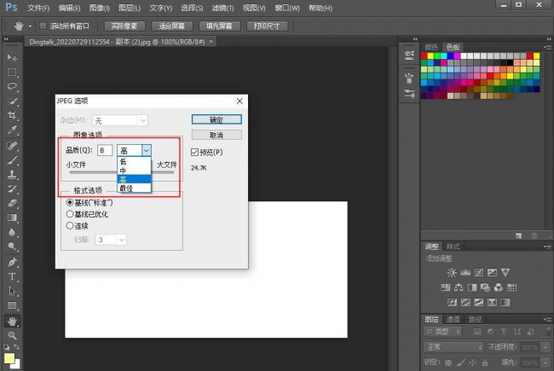554x371 pixels.
Task: Toggle layer filtering switch in Layers panel
Action: click(x=548, y=332)
